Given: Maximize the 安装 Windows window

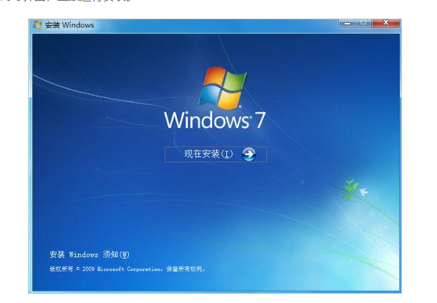Looking at the screenshot, I should coord(363,24).
